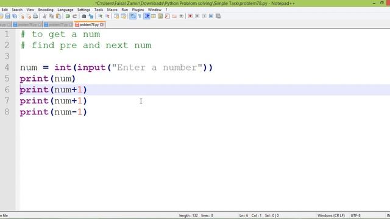The width and height of the screenshot is (390, 219).
Task: Click 'print(num)' on line 5
Action: 48,78
